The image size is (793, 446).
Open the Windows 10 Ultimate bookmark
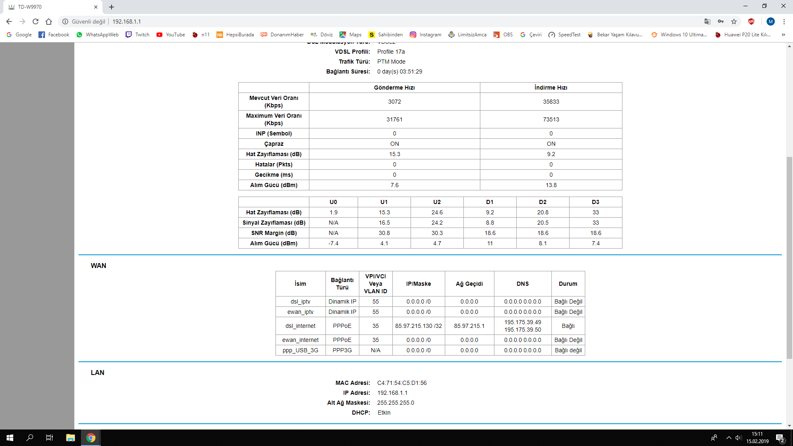coord(679,35)
